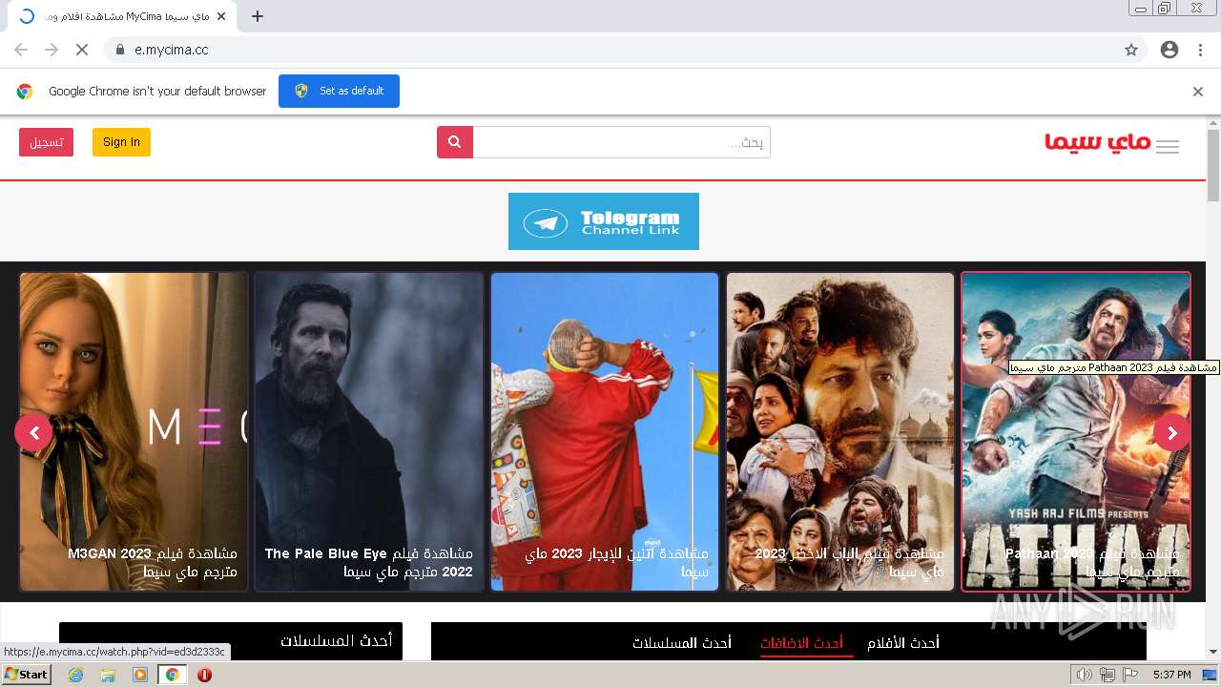The width and height of the screenshot is (1221, 687).
Task: Open the Telegram Channel Link banner
Action: coord(604,221)
